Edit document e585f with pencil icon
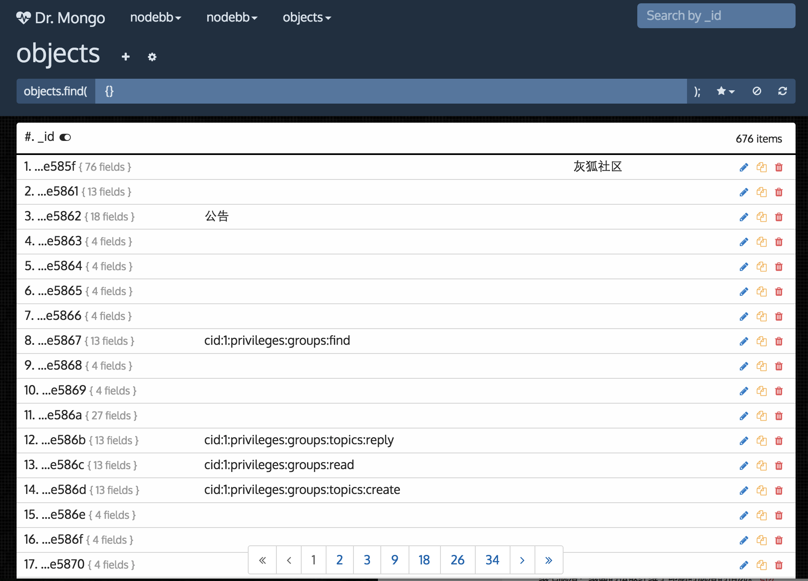 click(x=744, y=167)
